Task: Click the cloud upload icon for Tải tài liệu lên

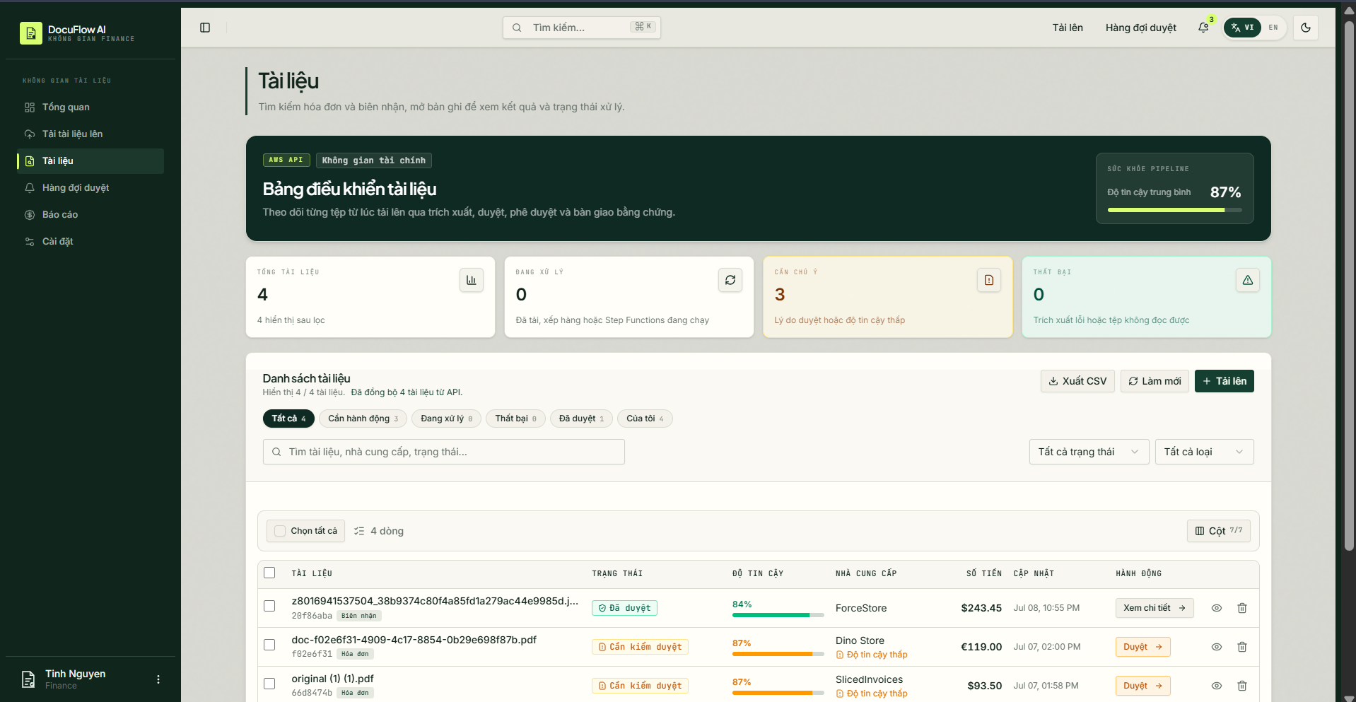Action: pyautogui.click(x=30, y=134)
